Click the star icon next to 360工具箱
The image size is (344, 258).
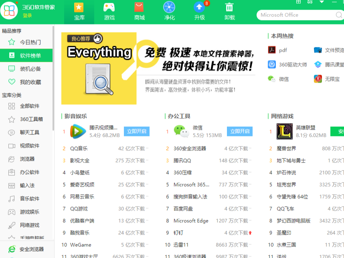pyautogui.click(x=12, y=119)
